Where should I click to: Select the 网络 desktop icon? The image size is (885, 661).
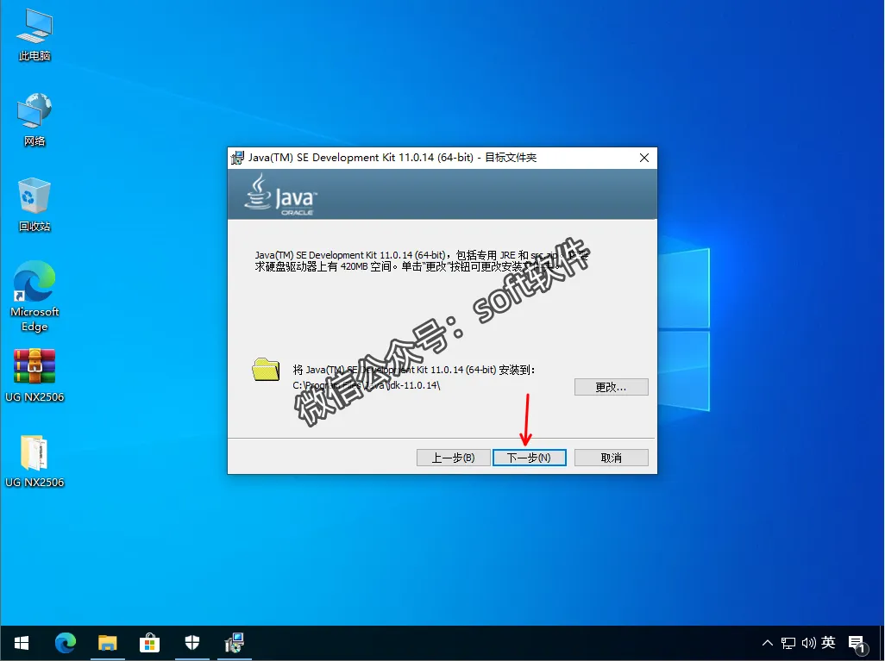point(35,120)
